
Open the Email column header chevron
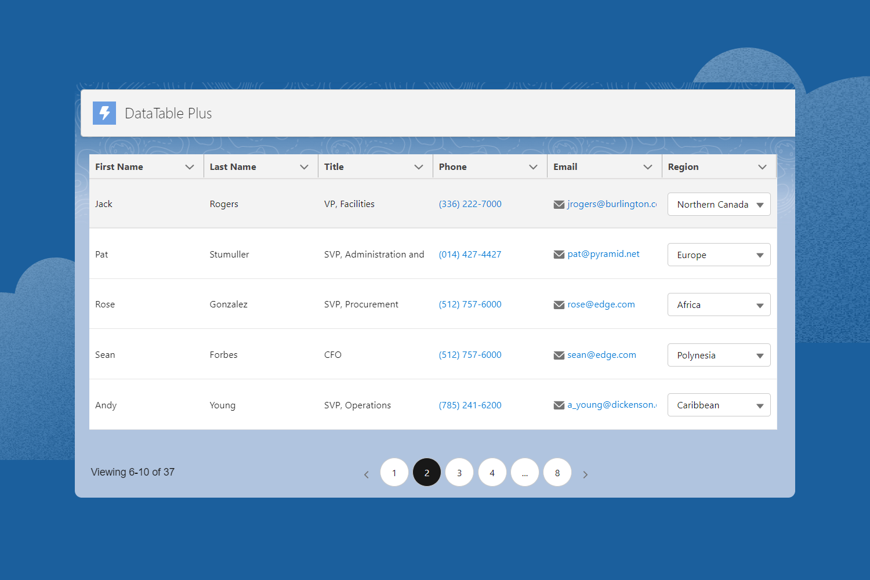(647, 167)
